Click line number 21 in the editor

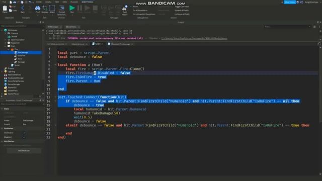pos(48,129)
